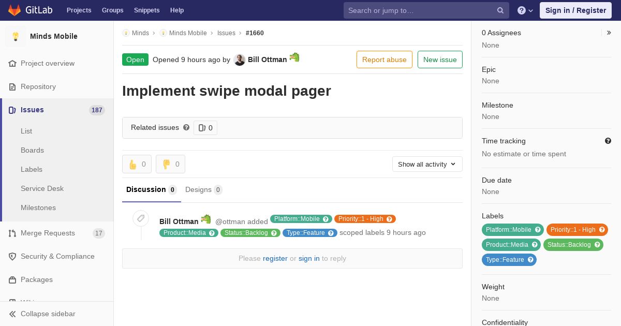
Task: Open Show all activity dropdown
Action: point(427,164)
